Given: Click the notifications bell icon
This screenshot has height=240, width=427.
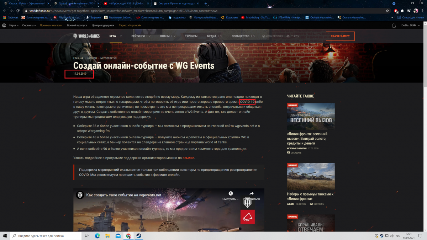Looking at the screenshot, I should tap(394, 26).
